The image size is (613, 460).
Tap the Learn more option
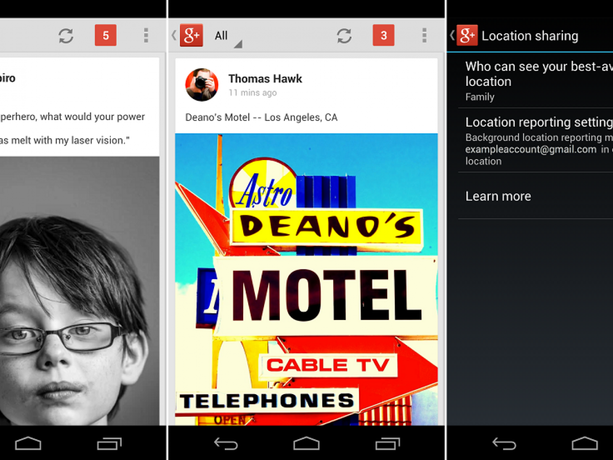point(498,196)
